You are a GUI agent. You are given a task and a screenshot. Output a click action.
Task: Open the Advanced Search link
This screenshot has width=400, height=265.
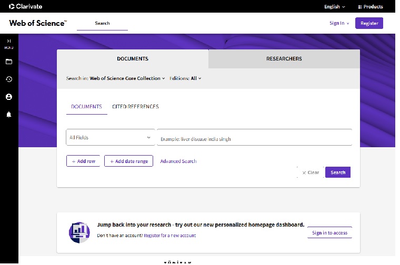[x=178, y=161]
